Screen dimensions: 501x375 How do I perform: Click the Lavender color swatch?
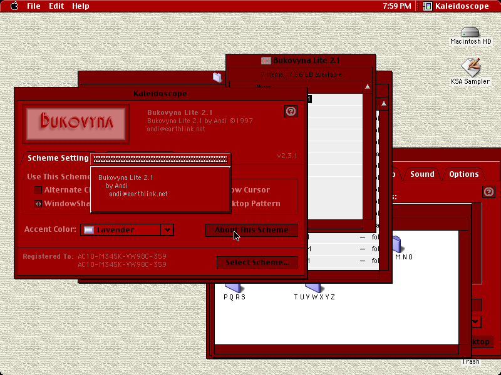(x=89, y=230)
